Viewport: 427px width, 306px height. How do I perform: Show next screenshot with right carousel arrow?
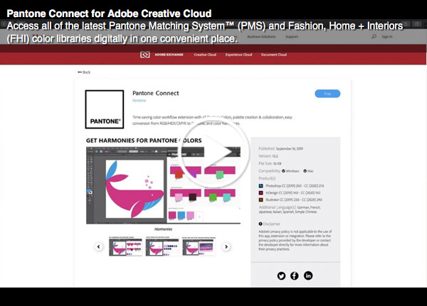click(226, 247)
